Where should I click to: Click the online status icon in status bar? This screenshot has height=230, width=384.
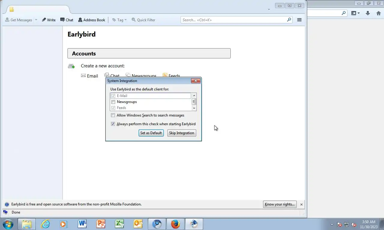5,212
